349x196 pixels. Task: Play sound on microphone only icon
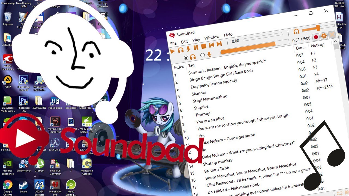[x=188, y=49]
